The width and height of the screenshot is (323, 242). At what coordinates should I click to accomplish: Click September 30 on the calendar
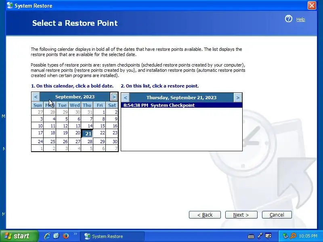coord(112,142)
